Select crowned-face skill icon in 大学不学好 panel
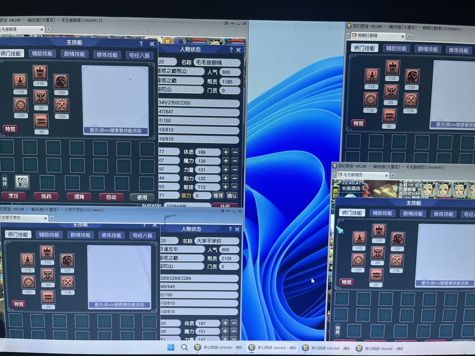The width and height of the screenshot is (475, 356). click(47, 252)
